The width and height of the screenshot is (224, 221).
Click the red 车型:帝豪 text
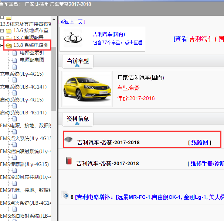pyautogui.click(x=128, y=88)
